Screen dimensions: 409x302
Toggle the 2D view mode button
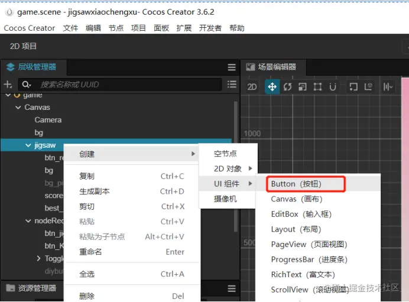(252, 87)
